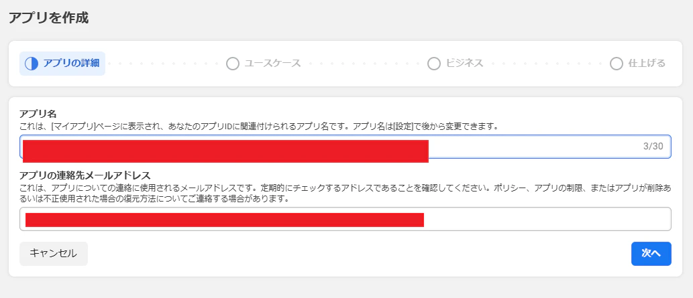
Task: Click the dotted progress line before 仕上げる
Action: pyautogui.click(x=546, y=64)
